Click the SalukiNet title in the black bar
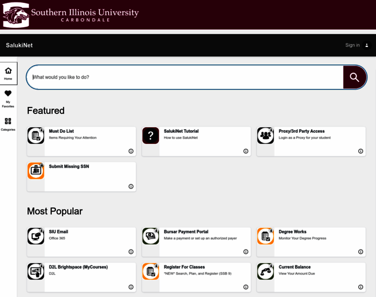 pyautogui.click(x=19, y=46)
